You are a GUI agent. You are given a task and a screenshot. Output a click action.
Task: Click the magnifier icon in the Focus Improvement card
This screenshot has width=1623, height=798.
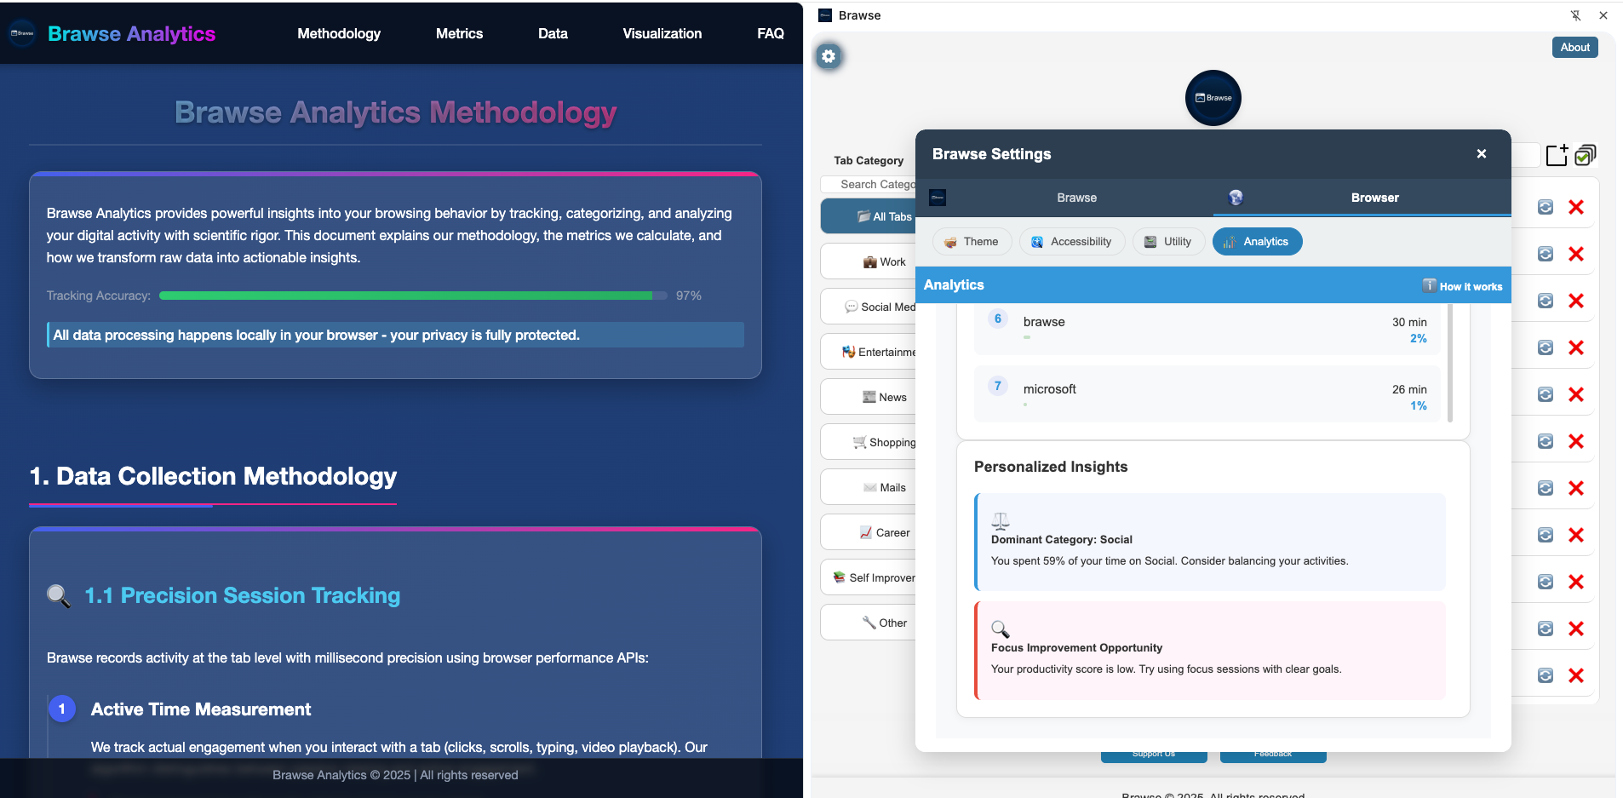(1001, 629)
